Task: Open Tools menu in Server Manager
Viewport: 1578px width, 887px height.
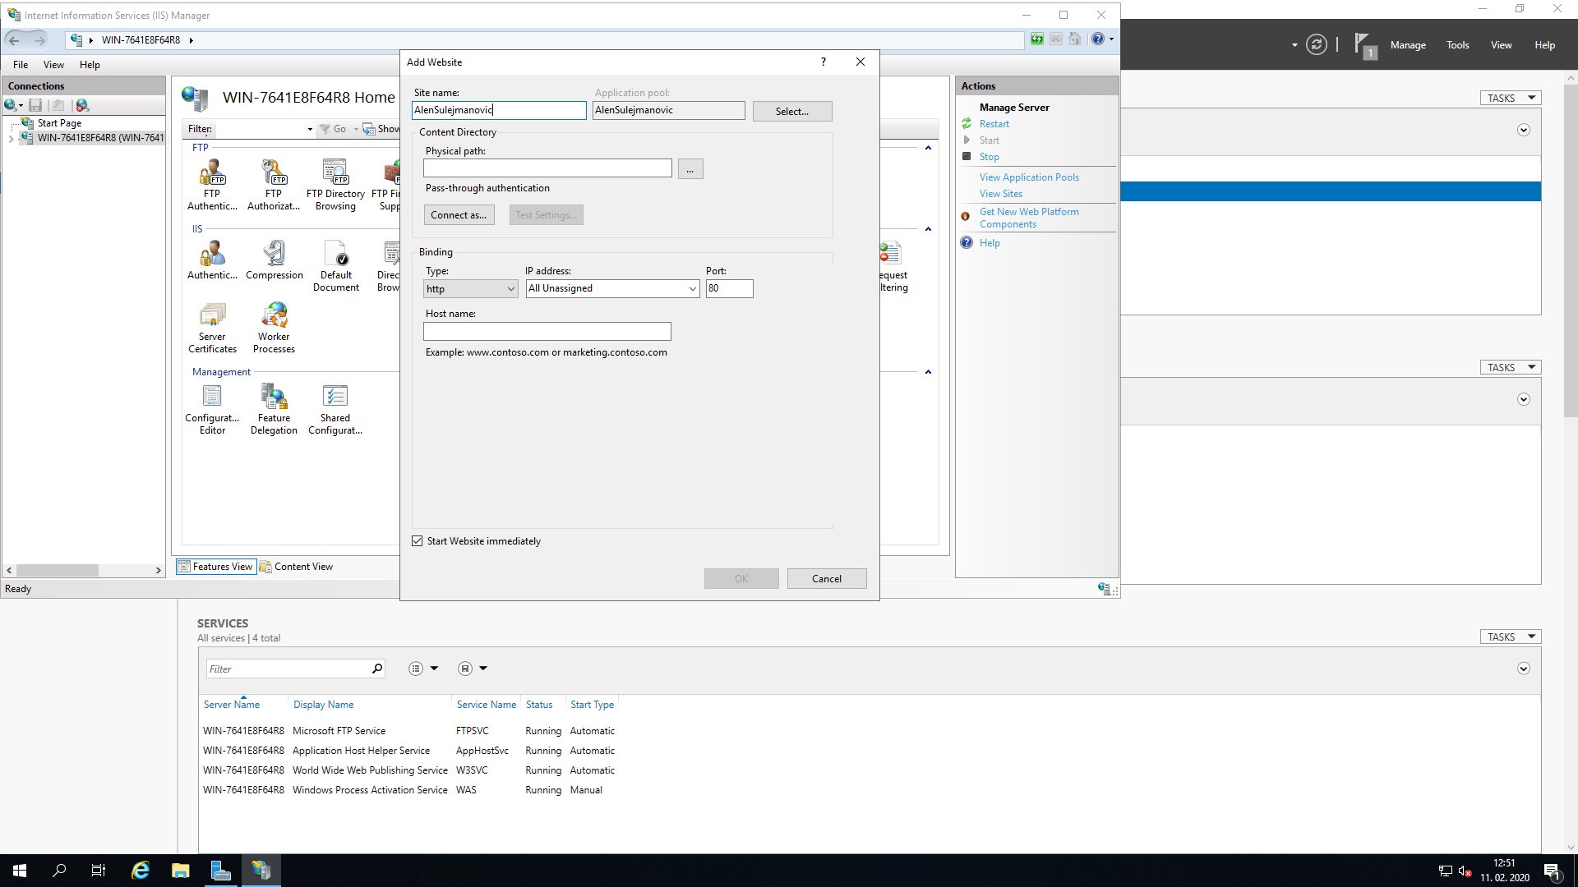Action: (x=1458, y=45)
